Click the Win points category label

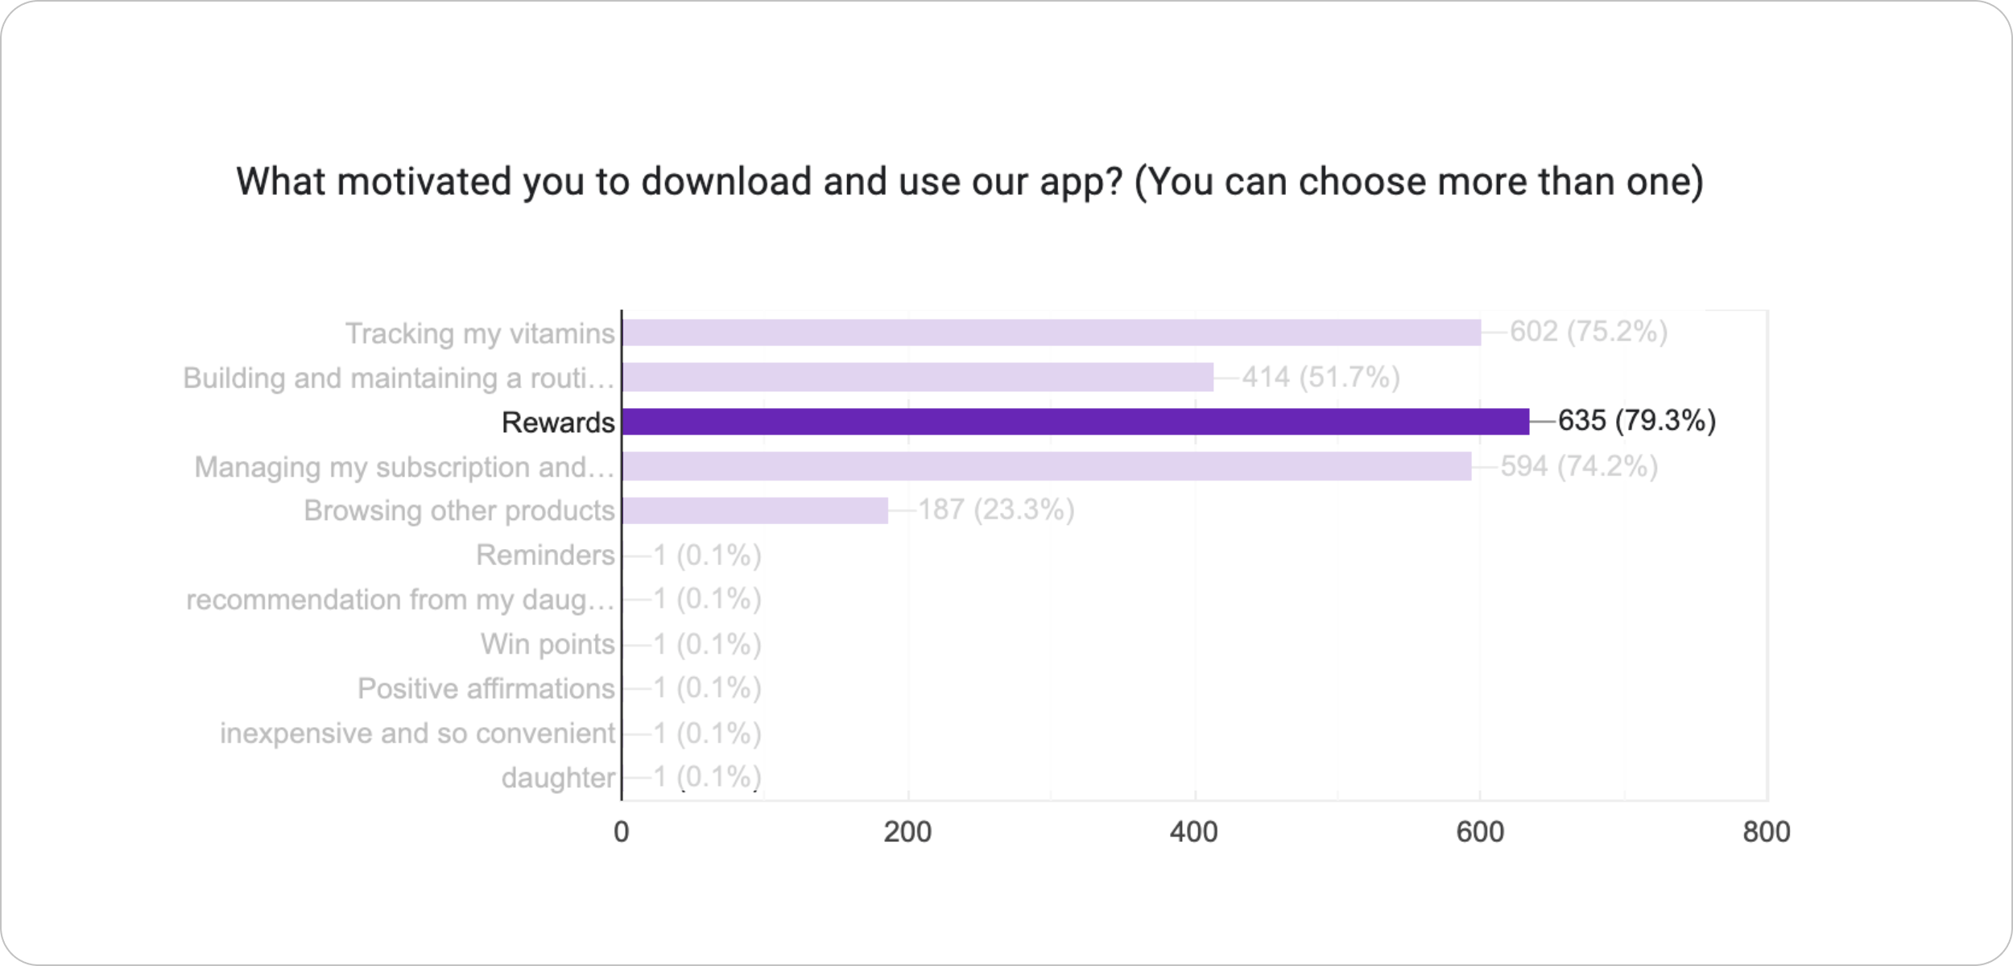point(548,644)
